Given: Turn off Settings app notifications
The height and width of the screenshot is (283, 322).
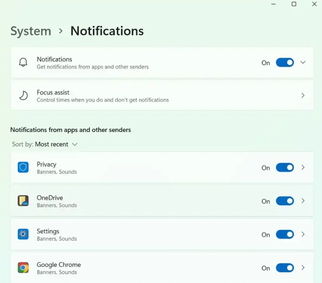Looking at the screenshot, I should point(284,234).
